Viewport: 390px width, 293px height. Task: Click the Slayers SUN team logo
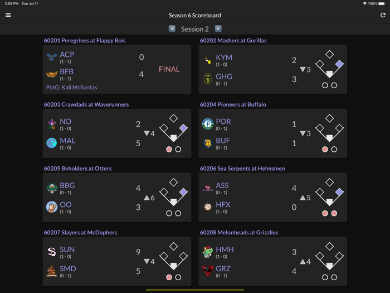(x=52, y=252)
